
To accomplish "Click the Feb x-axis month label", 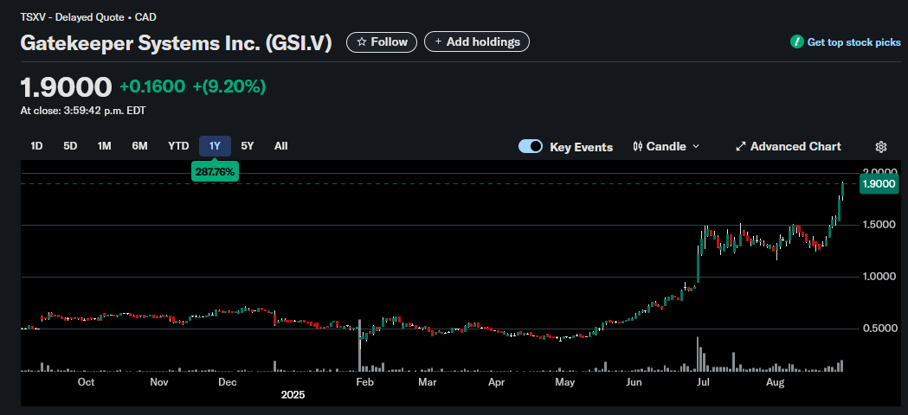I will [x=364, y=383].
